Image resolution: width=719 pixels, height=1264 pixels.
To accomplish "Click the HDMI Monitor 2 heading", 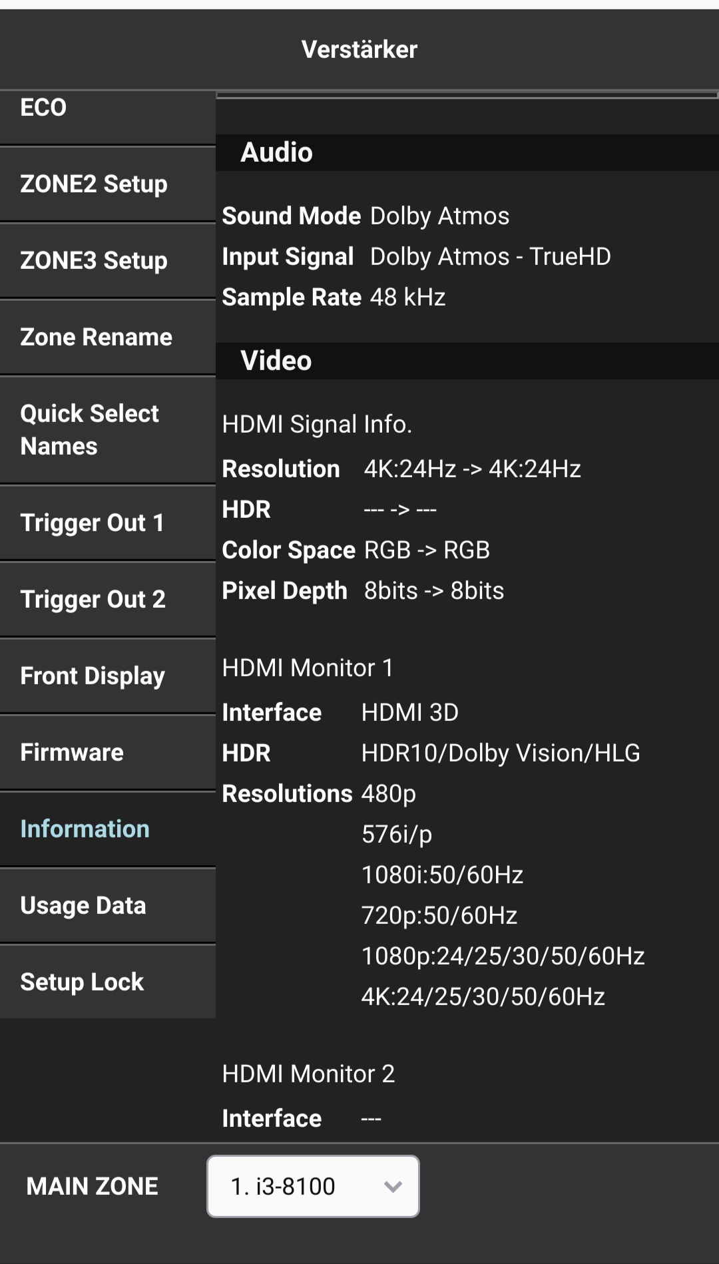I will [308, 1074].
